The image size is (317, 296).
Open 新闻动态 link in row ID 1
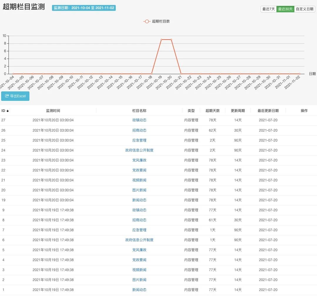[x=139, y=290]
